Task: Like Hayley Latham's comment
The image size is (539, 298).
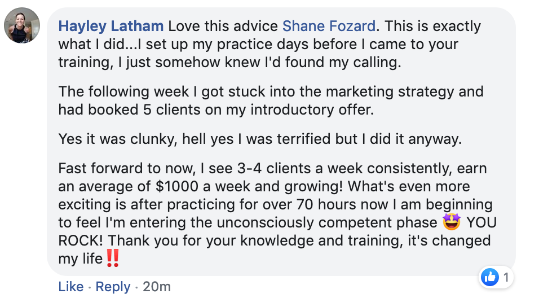Action: (71, 286)
